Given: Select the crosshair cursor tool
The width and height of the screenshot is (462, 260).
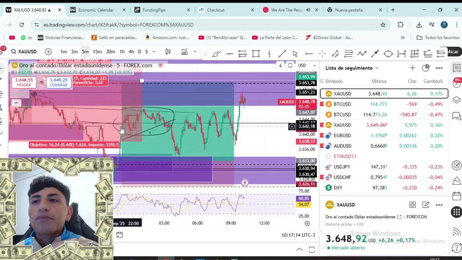Looking at the screenshot, I should (x=322, y=54).
